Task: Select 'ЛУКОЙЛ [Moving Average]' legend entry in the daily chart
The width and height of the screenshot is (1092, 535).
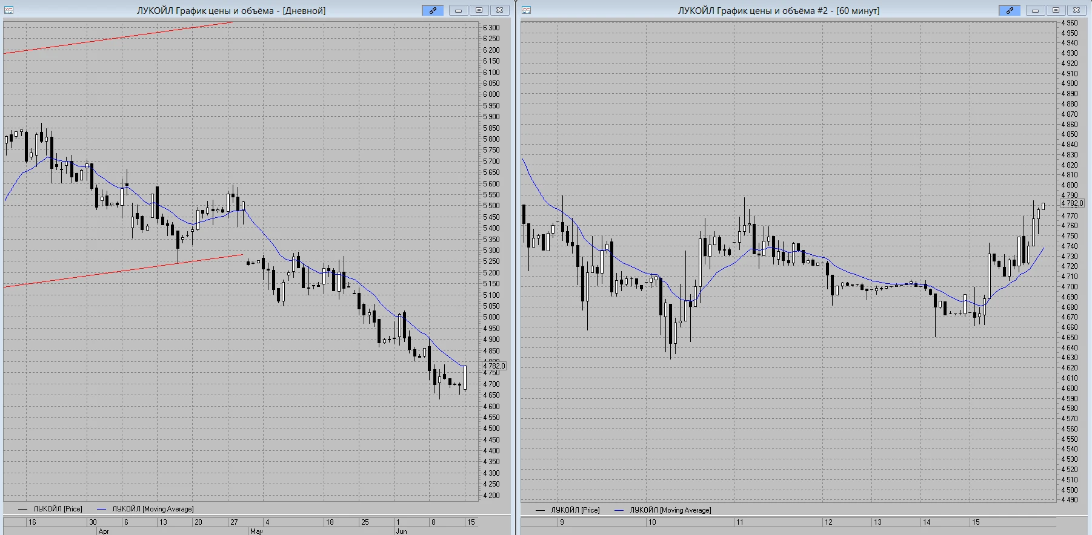Action: click(x=153, y=509)
